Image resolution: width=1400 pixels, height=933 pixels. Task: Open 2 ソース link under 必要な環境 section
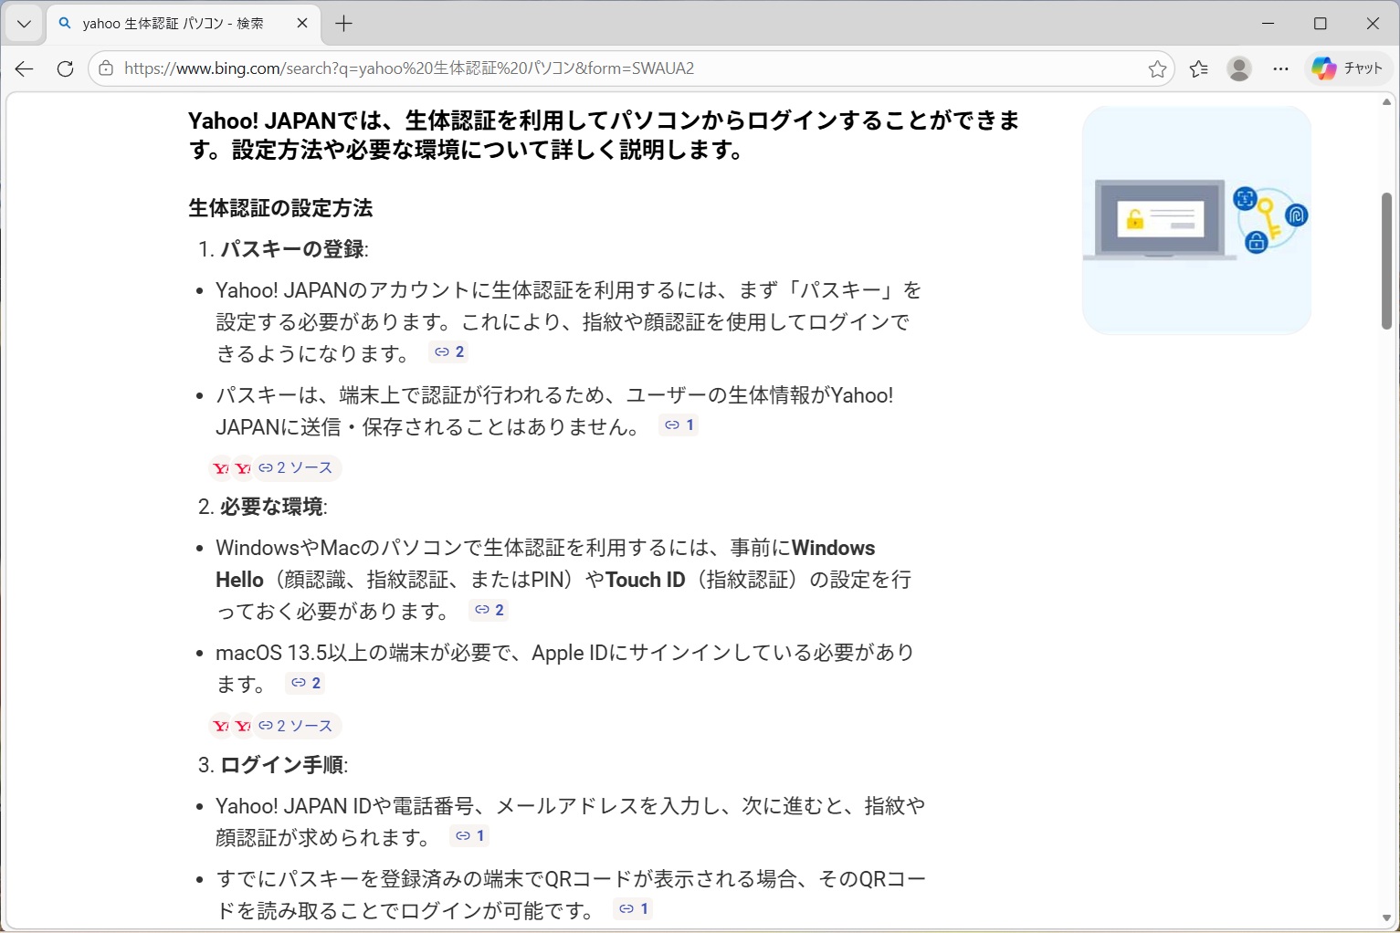[x=296, y=726]
